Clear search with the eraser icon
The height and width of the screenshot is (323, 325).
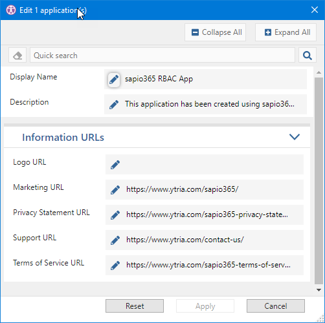click(17, 56)
